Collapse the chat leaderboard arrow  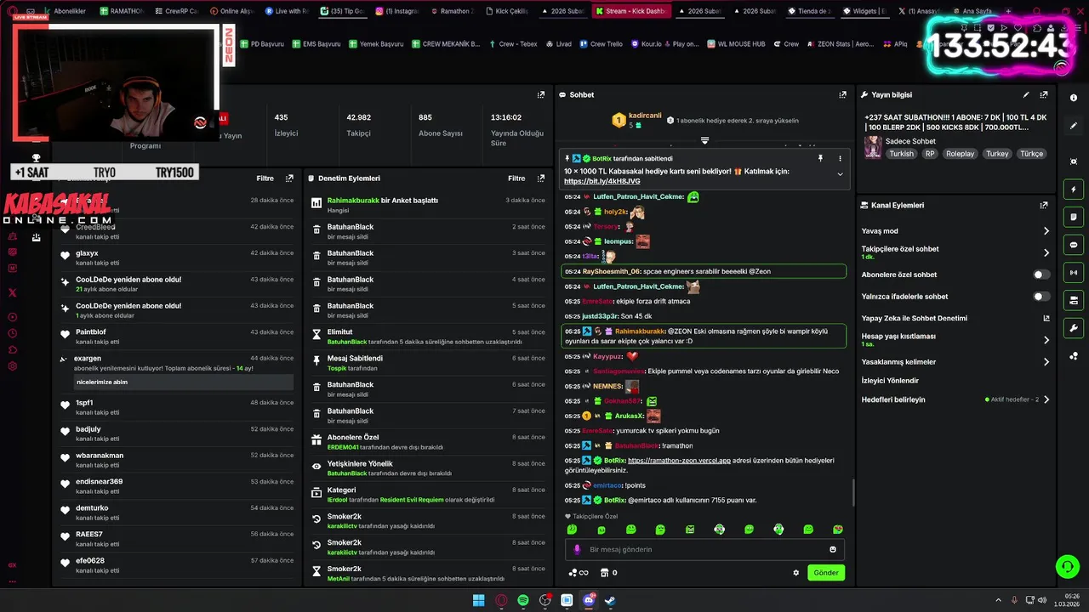pos(704,140)
